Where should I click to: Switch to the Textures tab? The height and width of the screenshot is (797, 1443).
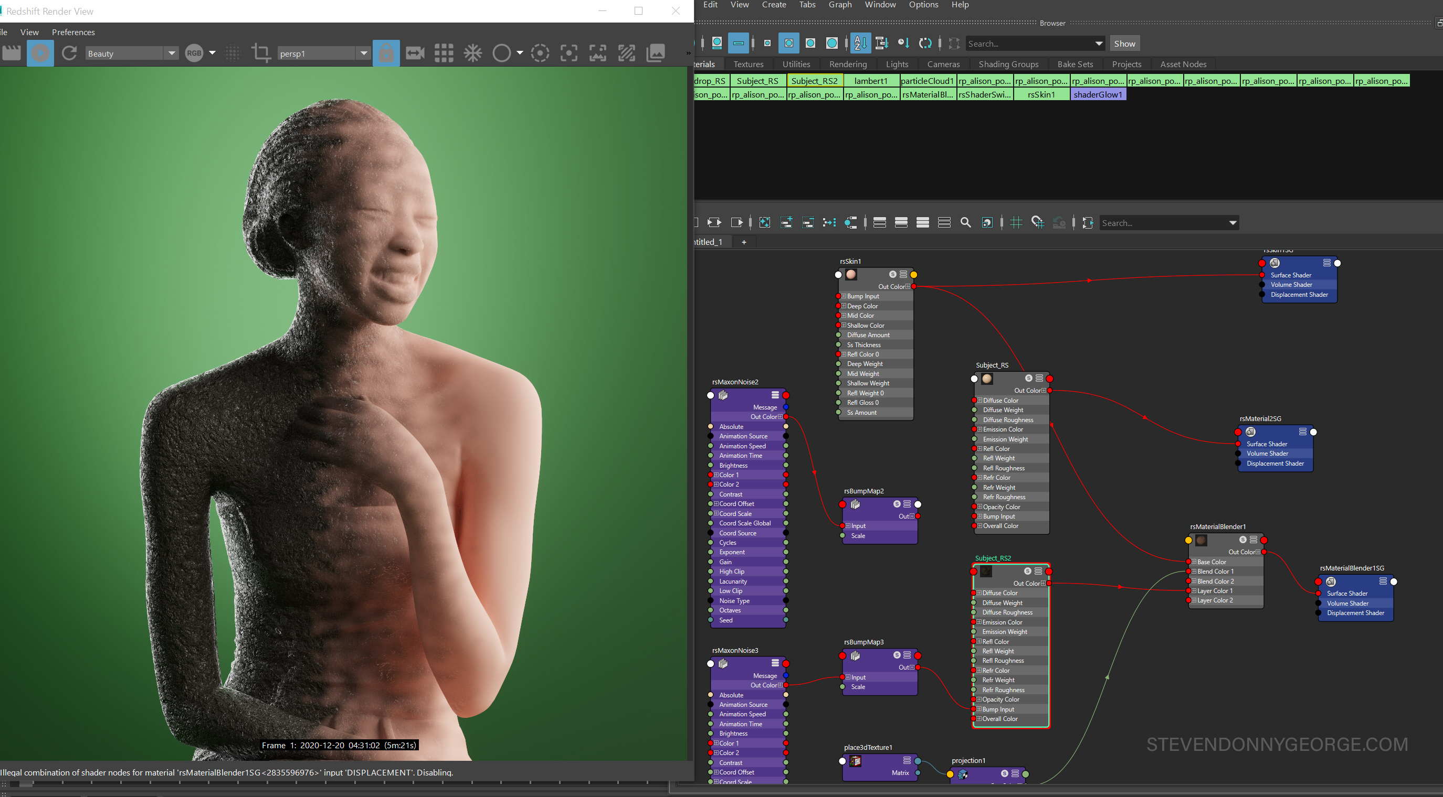pos(748,64)
